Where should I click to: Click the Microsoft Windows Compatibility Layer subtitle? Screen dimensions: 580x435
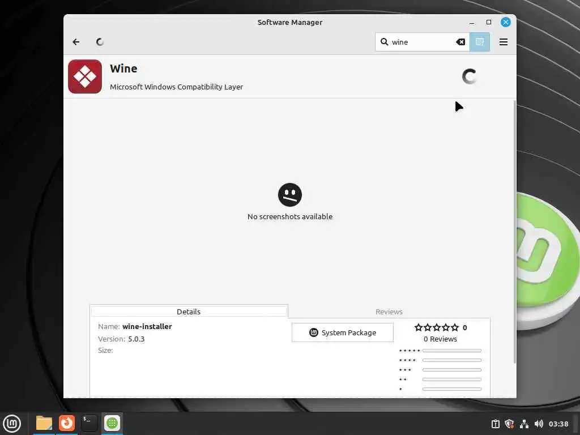pyautogui.click(x=177, y=87)
